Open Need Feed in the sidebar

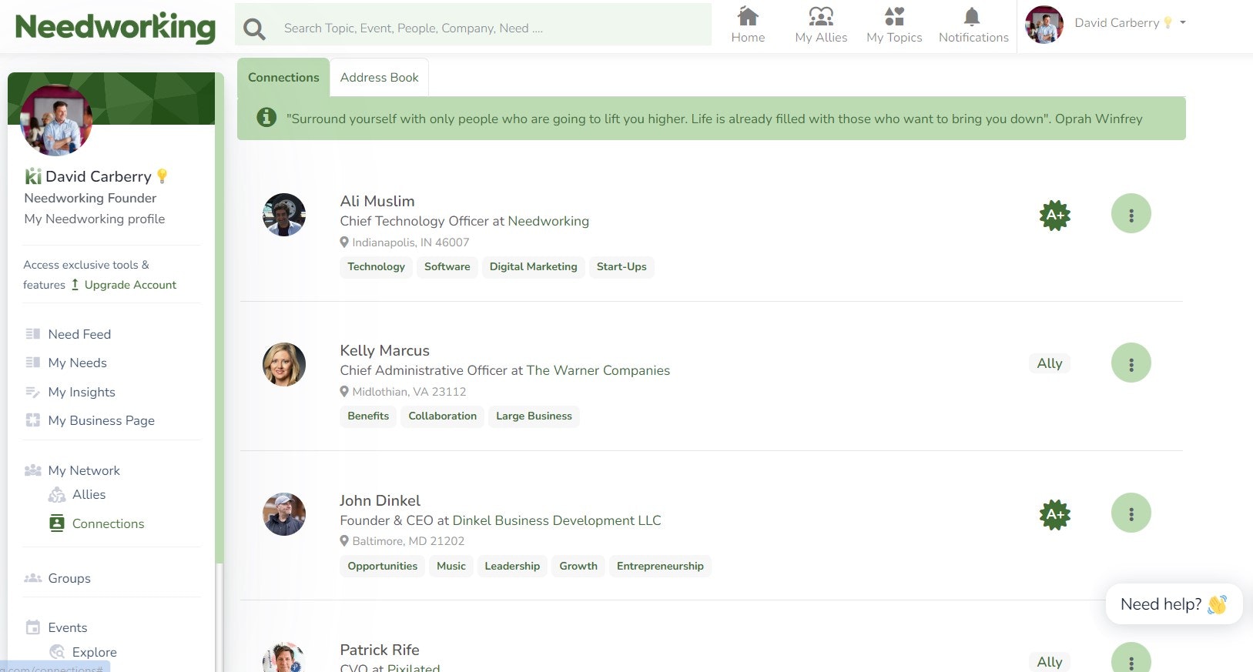click(x=79, y=334)
